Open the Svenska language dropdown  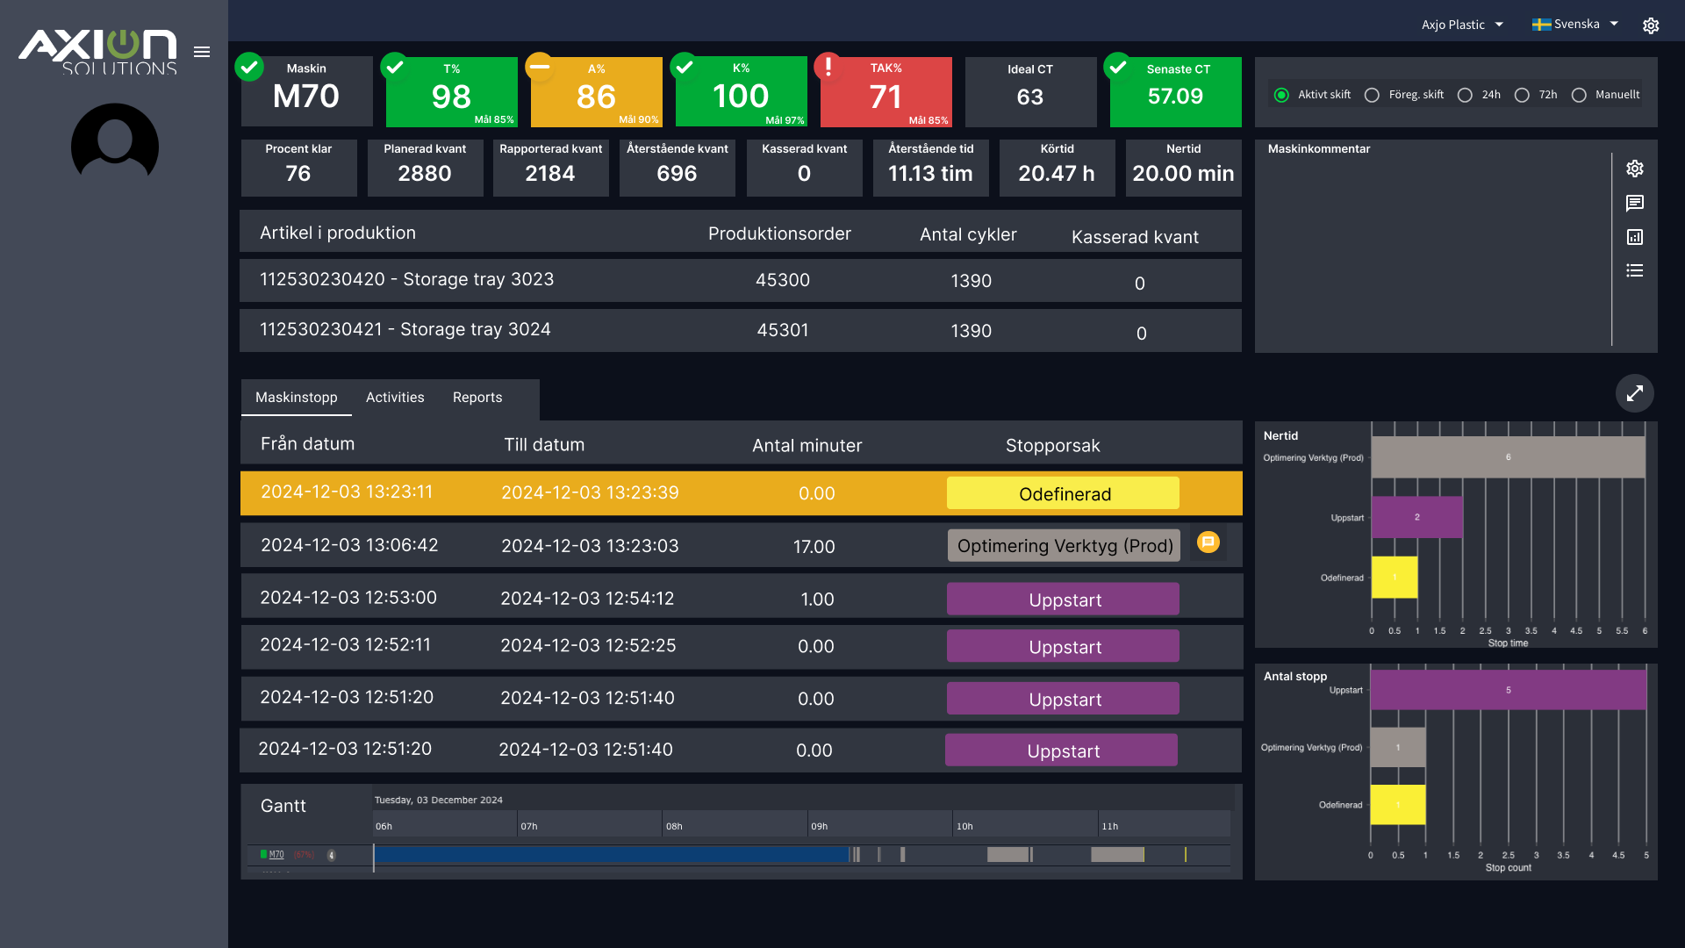point(1575,25)
